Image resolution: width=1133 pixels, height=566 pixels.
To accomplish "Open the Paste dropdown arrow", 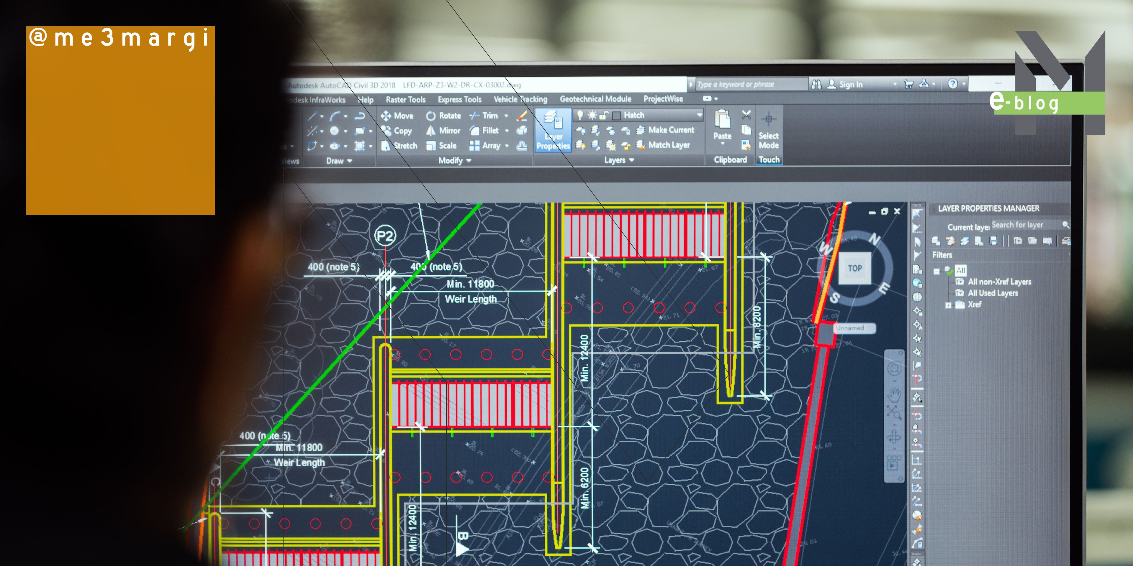I will tap(722, 143).
